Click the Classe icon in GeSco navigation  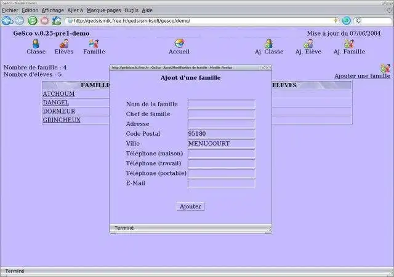(36, 44)
